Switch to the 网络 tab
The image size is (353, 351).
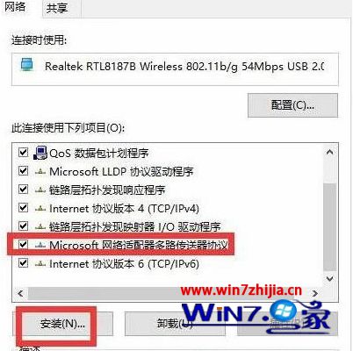coord(15,7)
